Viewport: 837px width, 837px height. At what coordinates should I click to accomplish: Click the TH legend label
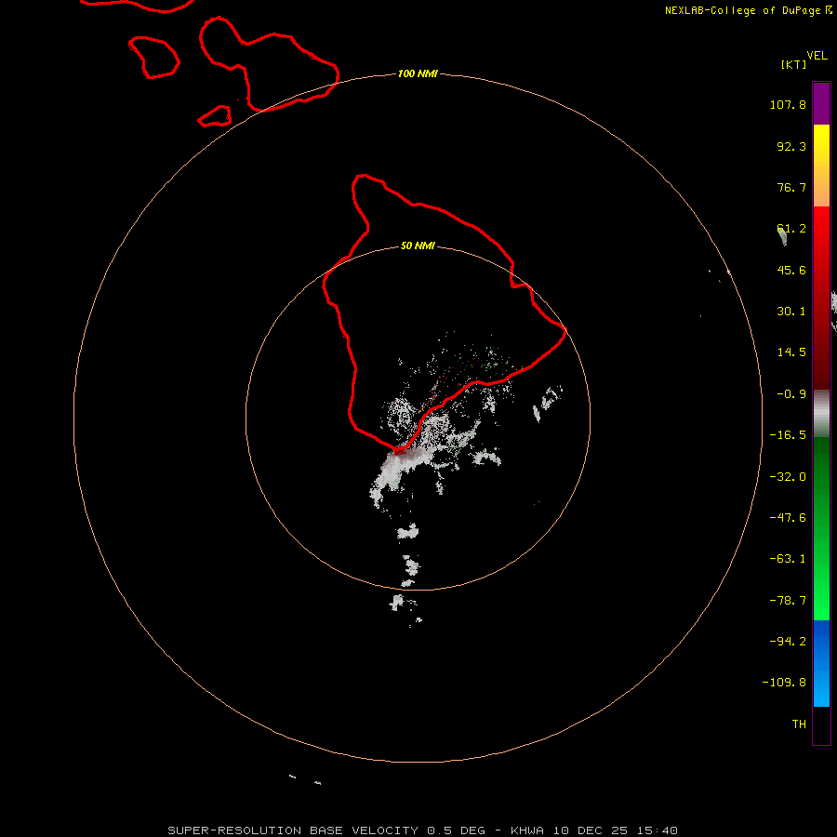[799, 724]
